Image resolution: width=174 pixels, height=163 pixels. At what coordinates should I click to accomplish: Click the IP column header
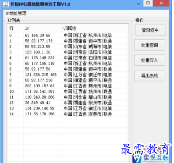click(x=42, y=28)
